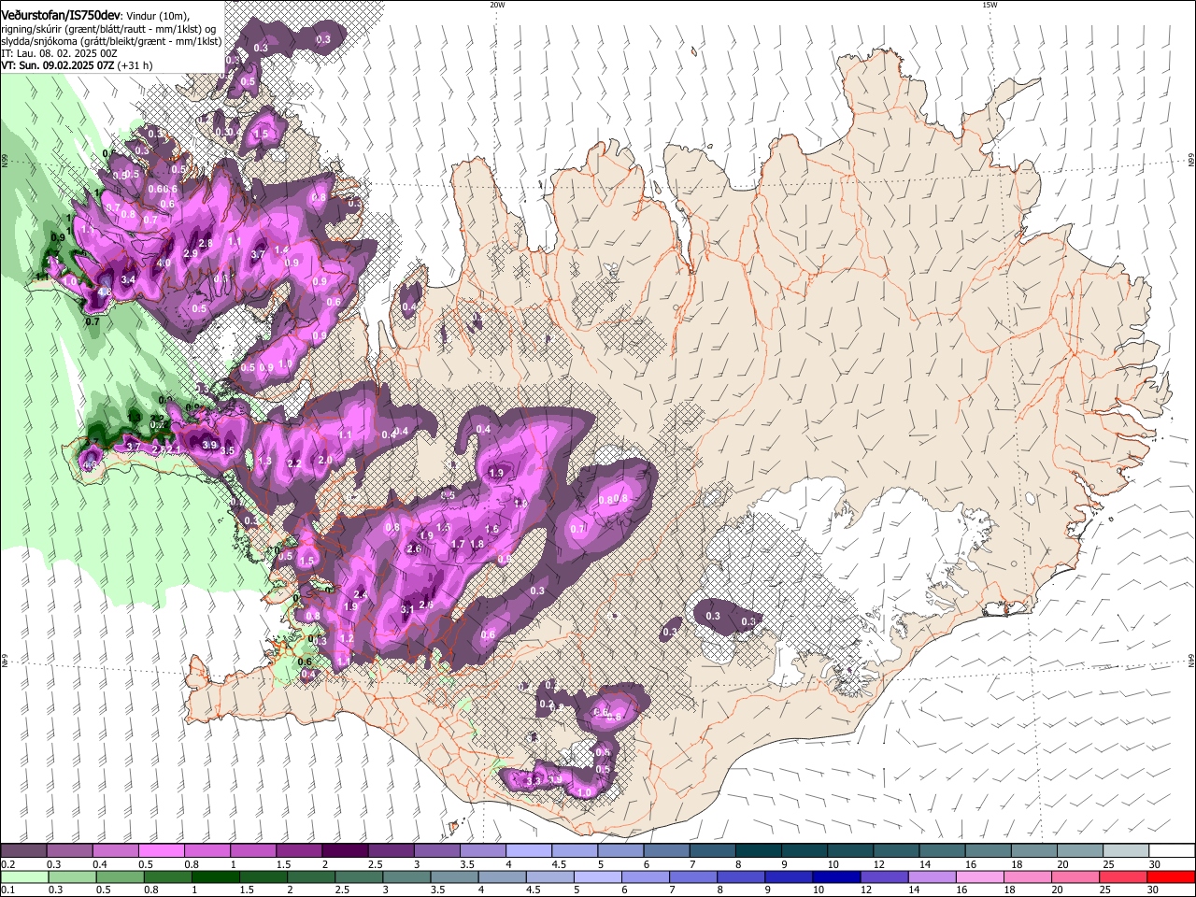The height and width of the screenshot is (897, 1196).
Task: Pick the darkest green rain swatch between 1 and 1.5
Action: tap(215, 876)
